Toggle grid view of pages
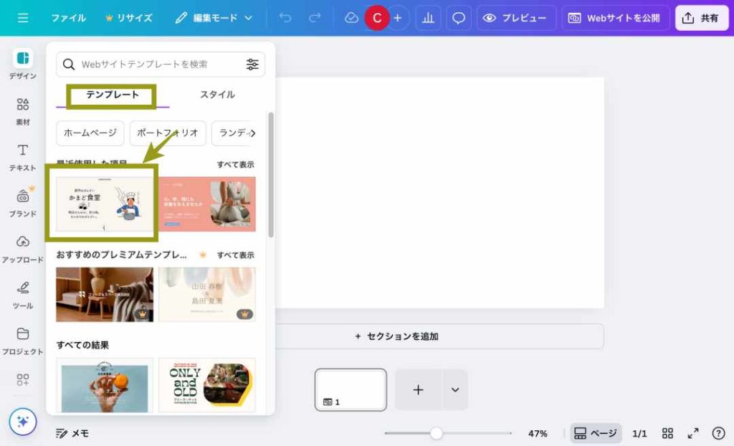734x446 pixels. 667,433
